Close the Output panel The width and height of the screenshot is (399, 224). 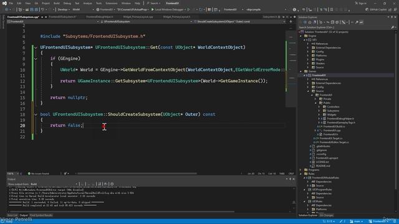click(x=294, y=179)
